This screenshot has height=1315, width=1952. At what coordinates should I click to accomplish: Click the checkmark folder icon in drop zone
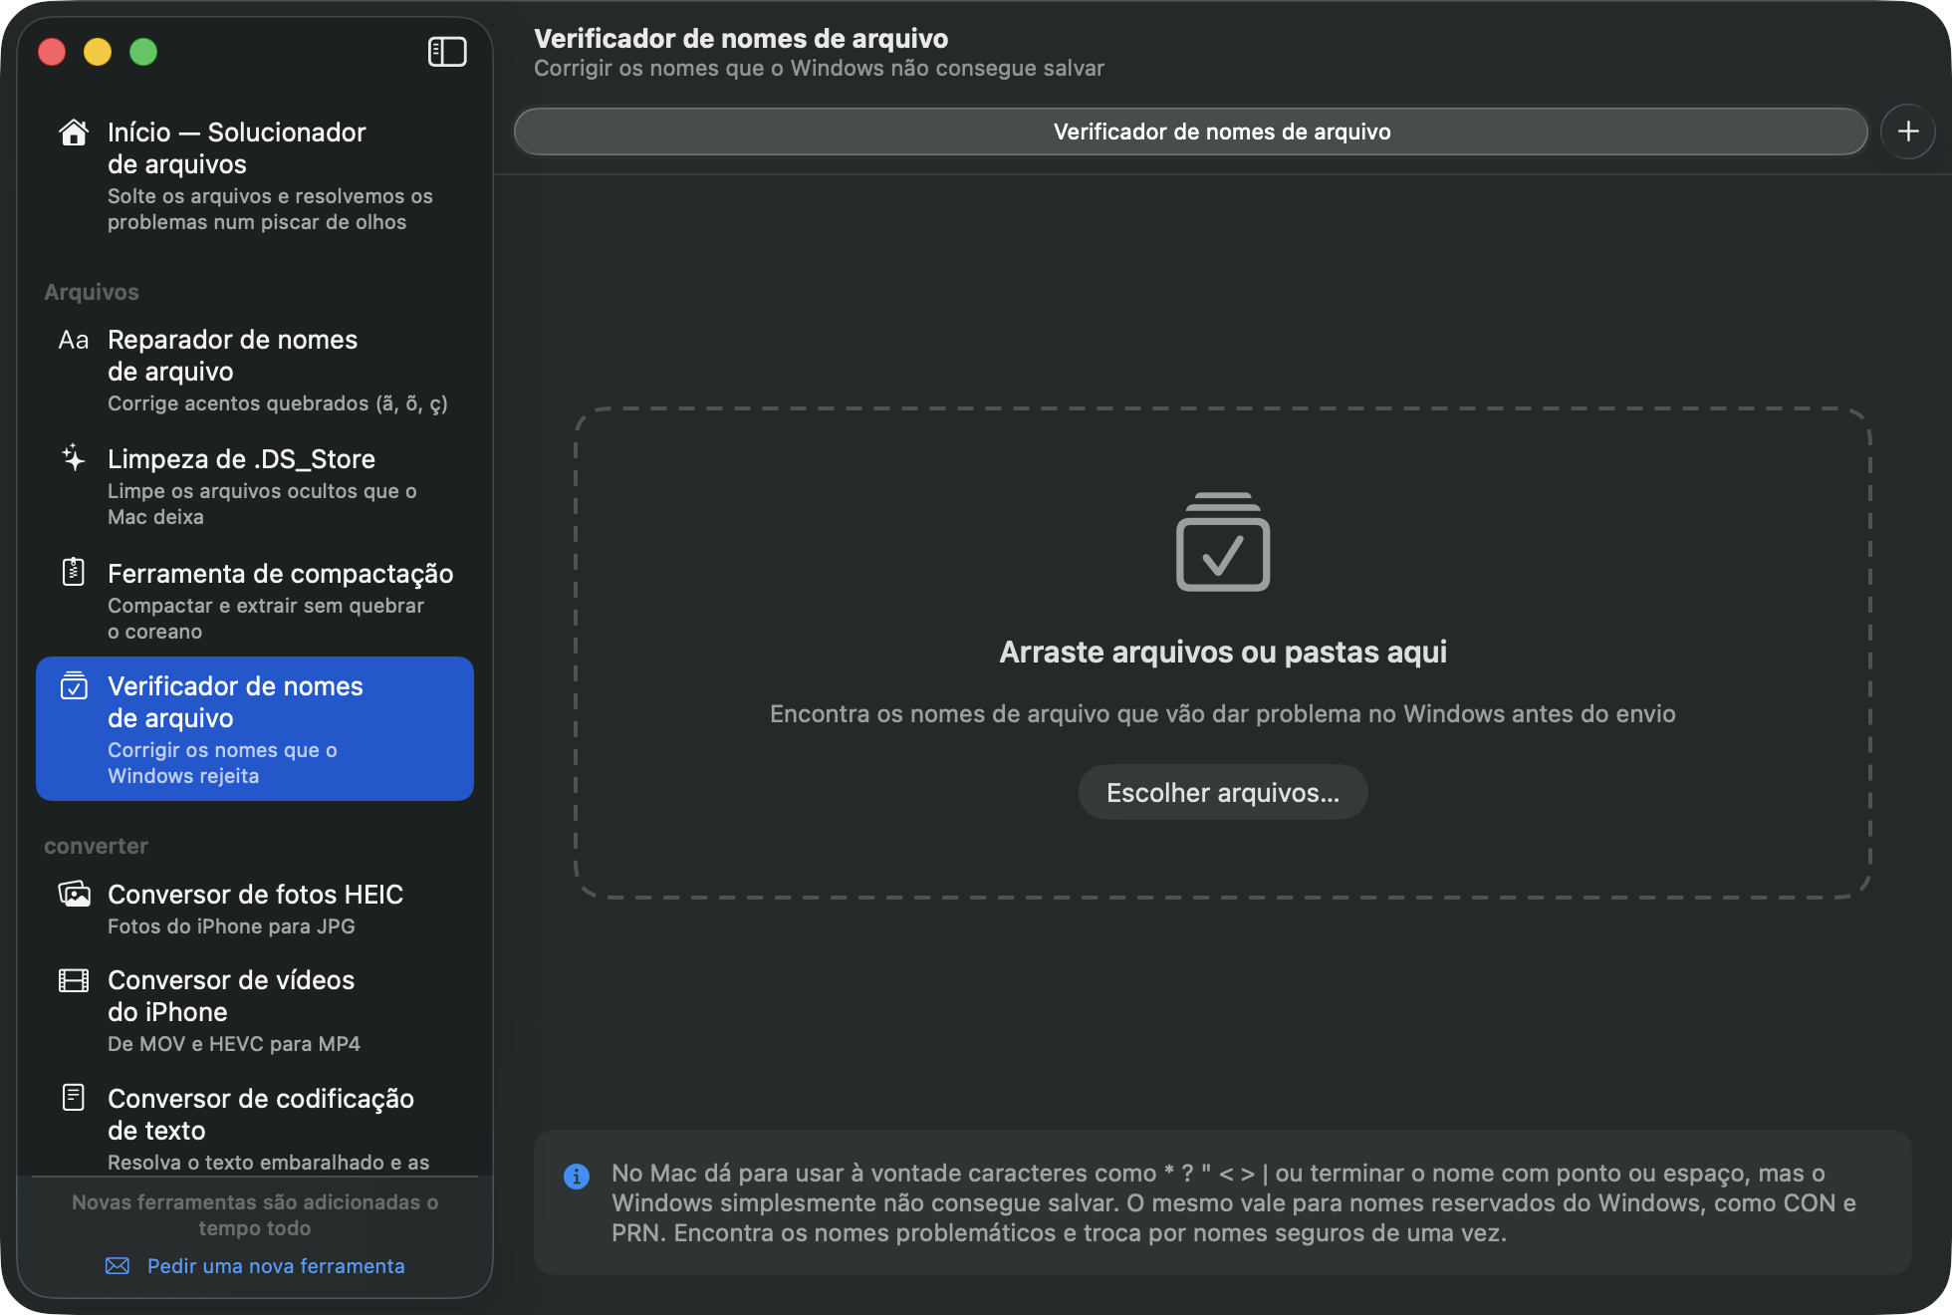(x=1223, y=542)
